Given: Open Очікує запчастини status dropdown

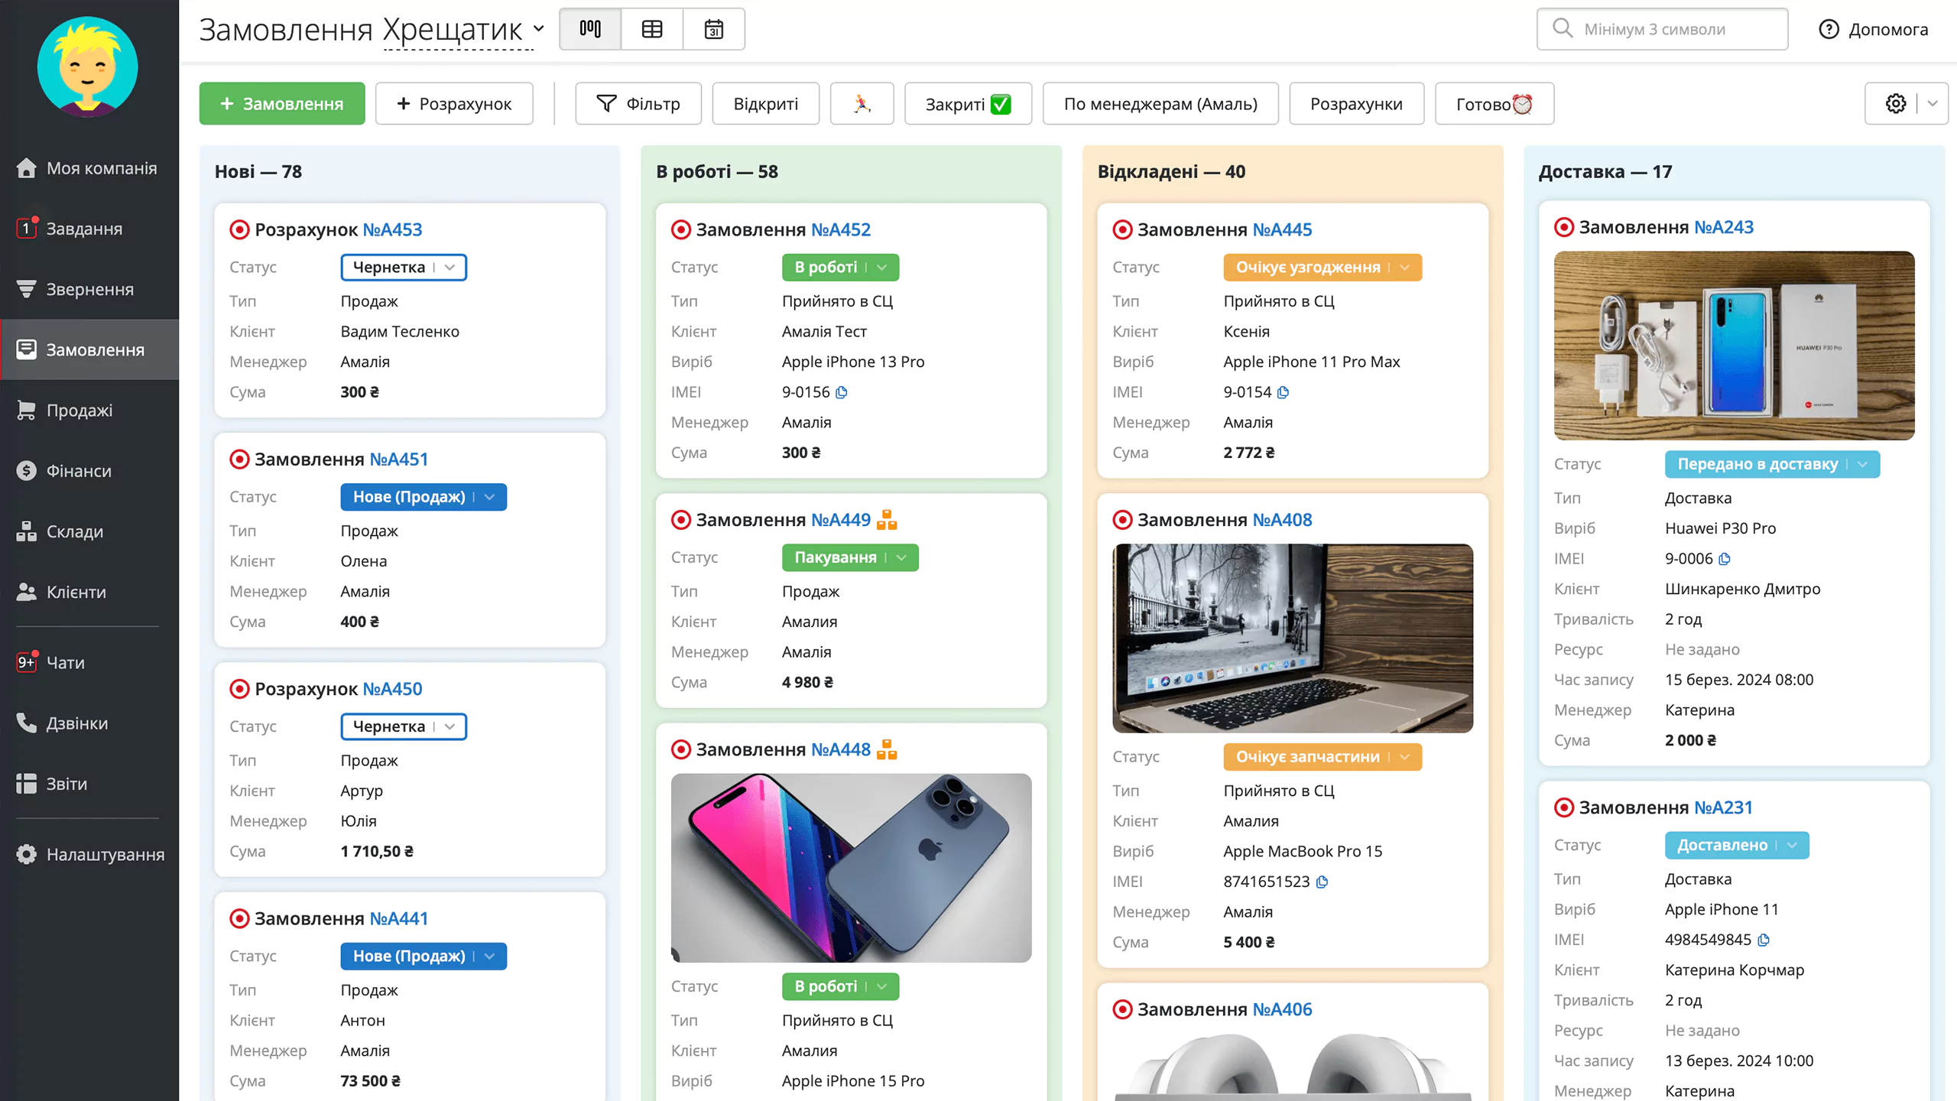Looking at the screenshot, I should point(1323,757).
